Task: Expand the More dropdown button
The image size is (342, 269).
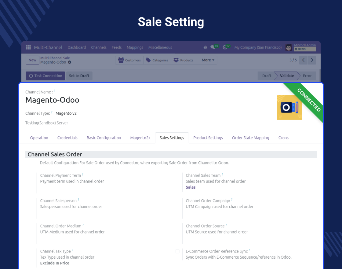Action: click(208, 60)
